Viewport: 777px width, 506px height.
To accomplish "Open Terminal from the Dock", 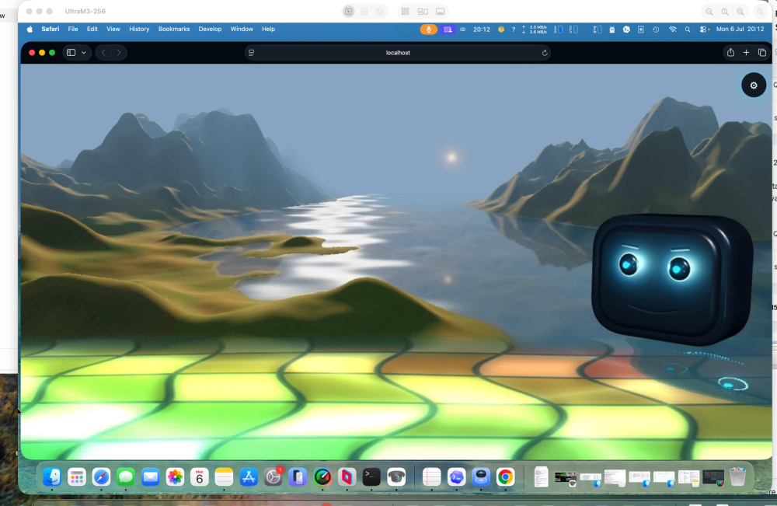I will point(371,476).
